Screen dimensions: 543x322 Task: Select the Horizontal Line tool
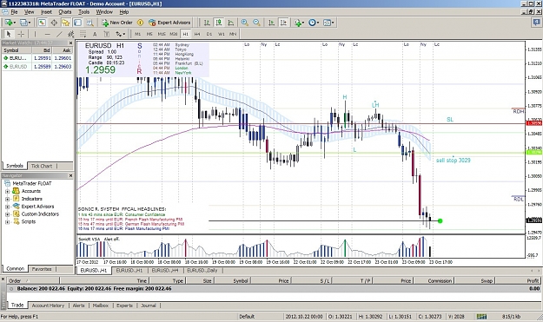48,34
